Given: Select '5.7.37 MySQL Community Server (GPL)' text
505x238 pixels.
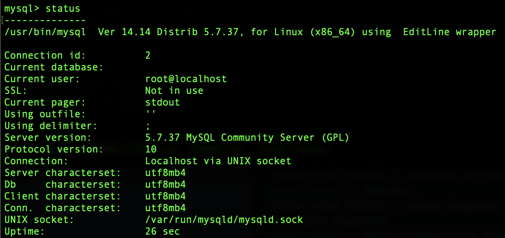Looking at the screenshot, I should coord(247,137).
